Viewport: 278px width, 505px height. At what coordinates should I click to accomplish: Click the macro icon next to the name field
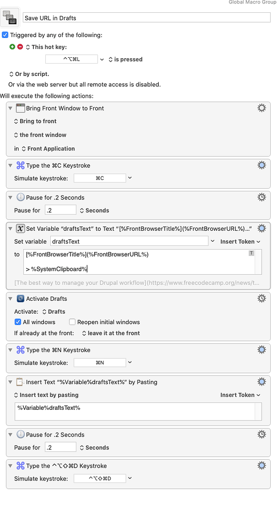(10, 17)
